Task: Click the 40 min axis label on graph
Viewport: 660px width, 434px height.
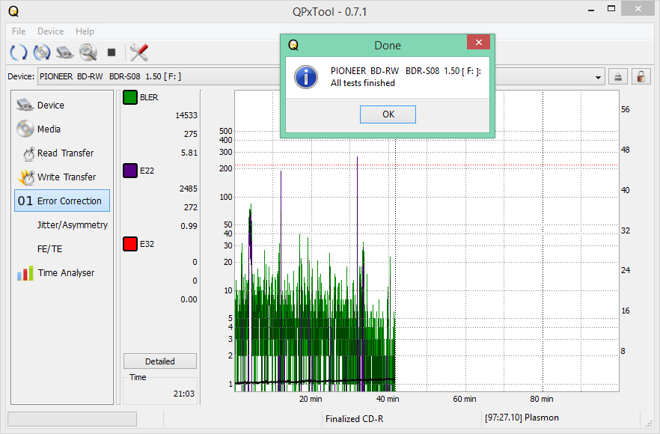Action: tap(388, 399)
